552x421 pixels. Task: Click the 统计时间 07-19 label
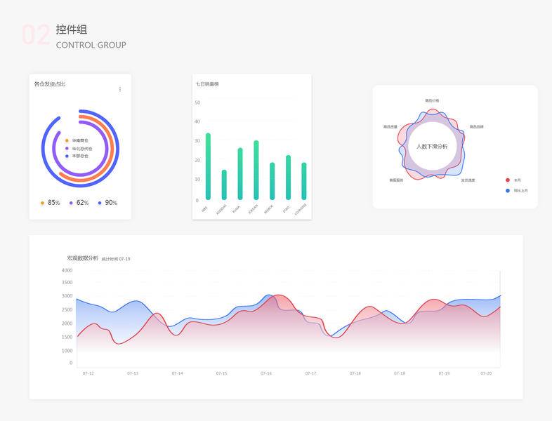pyautogui.click(x=116, y=259)
